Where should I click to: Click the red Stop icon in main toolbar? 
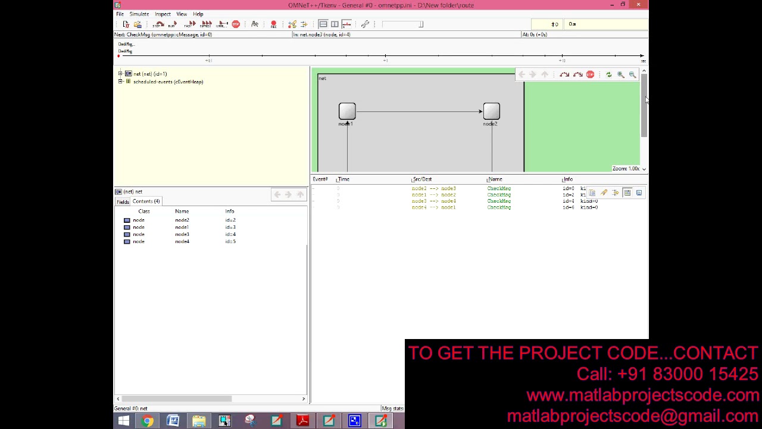(236, 24)
